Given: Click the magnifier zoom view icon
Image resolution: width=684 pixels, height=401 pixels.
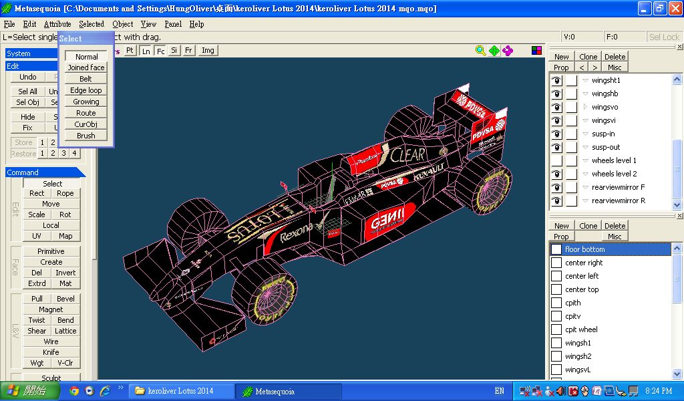Looking at the screenshot, I should (480, 51).
